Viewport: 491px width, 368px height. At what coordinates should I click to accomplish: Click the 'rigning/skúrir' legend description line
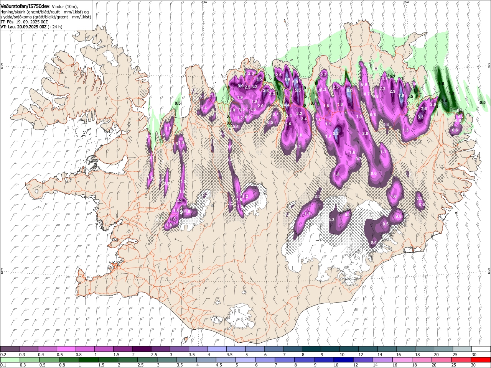45,12
